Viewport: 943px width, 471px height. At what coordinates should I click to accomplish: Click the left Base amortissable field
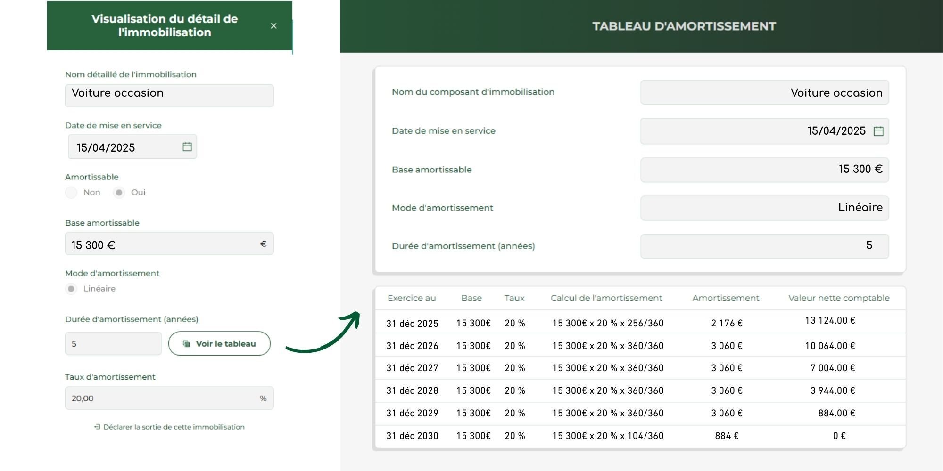click(x=169, y=244)
